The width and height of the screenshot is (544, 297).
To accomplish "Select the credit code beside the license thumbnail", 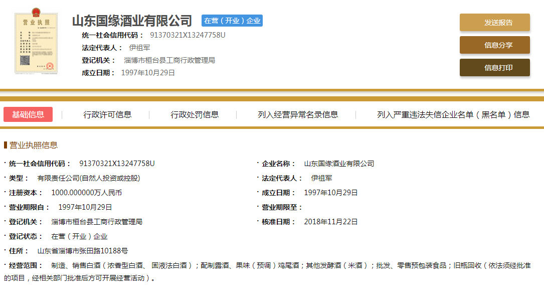I will coord(188,35).
